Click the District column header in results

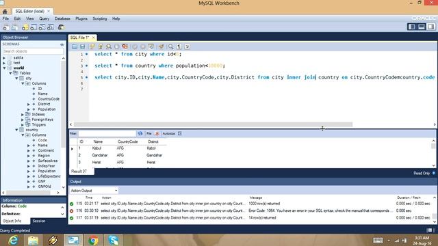[x=153, y=141]
